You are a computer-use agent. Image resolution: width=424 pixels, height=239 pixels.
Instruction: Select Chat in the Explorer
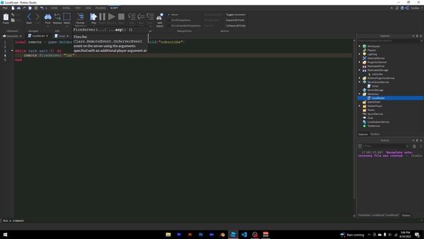pyautogui.click(x=370, y=118)
